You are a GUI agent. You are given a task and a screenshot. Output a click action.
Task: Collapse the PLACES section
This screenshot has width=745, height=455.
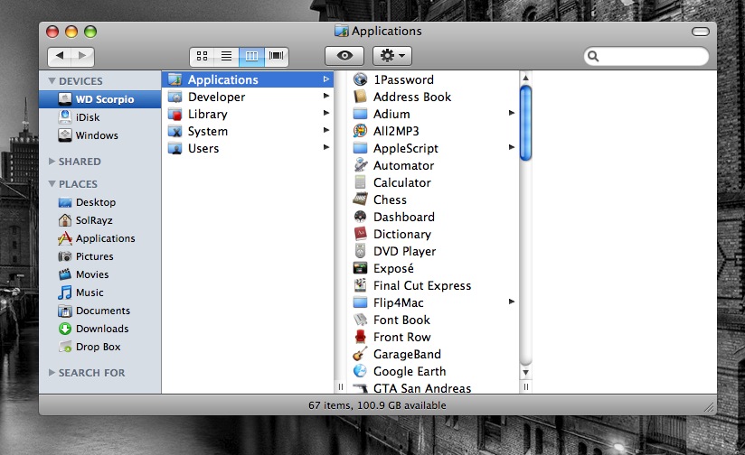52,183
